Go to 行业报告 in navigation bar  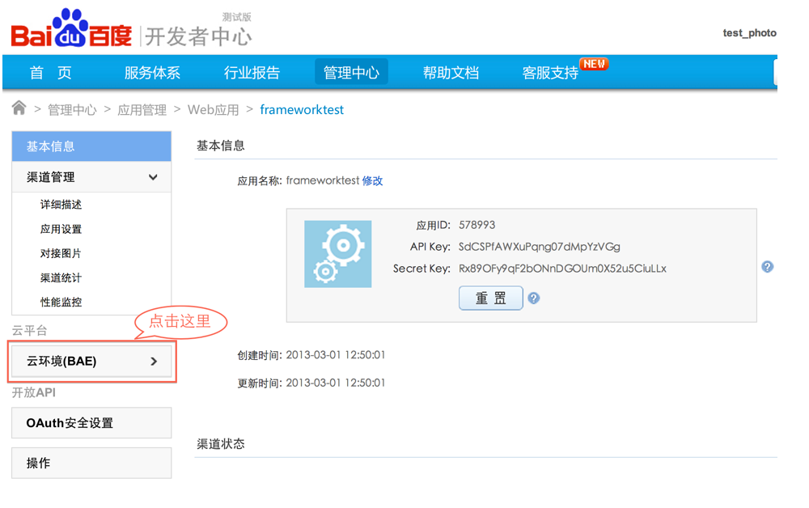tap(252, 73)
